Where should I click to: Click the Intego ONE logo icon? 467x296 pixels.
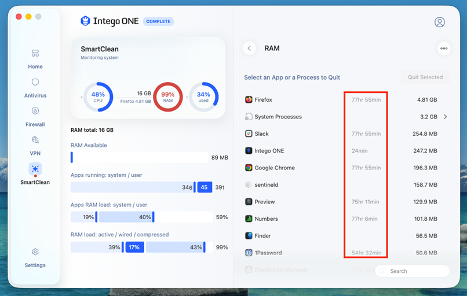coord(86,21)
